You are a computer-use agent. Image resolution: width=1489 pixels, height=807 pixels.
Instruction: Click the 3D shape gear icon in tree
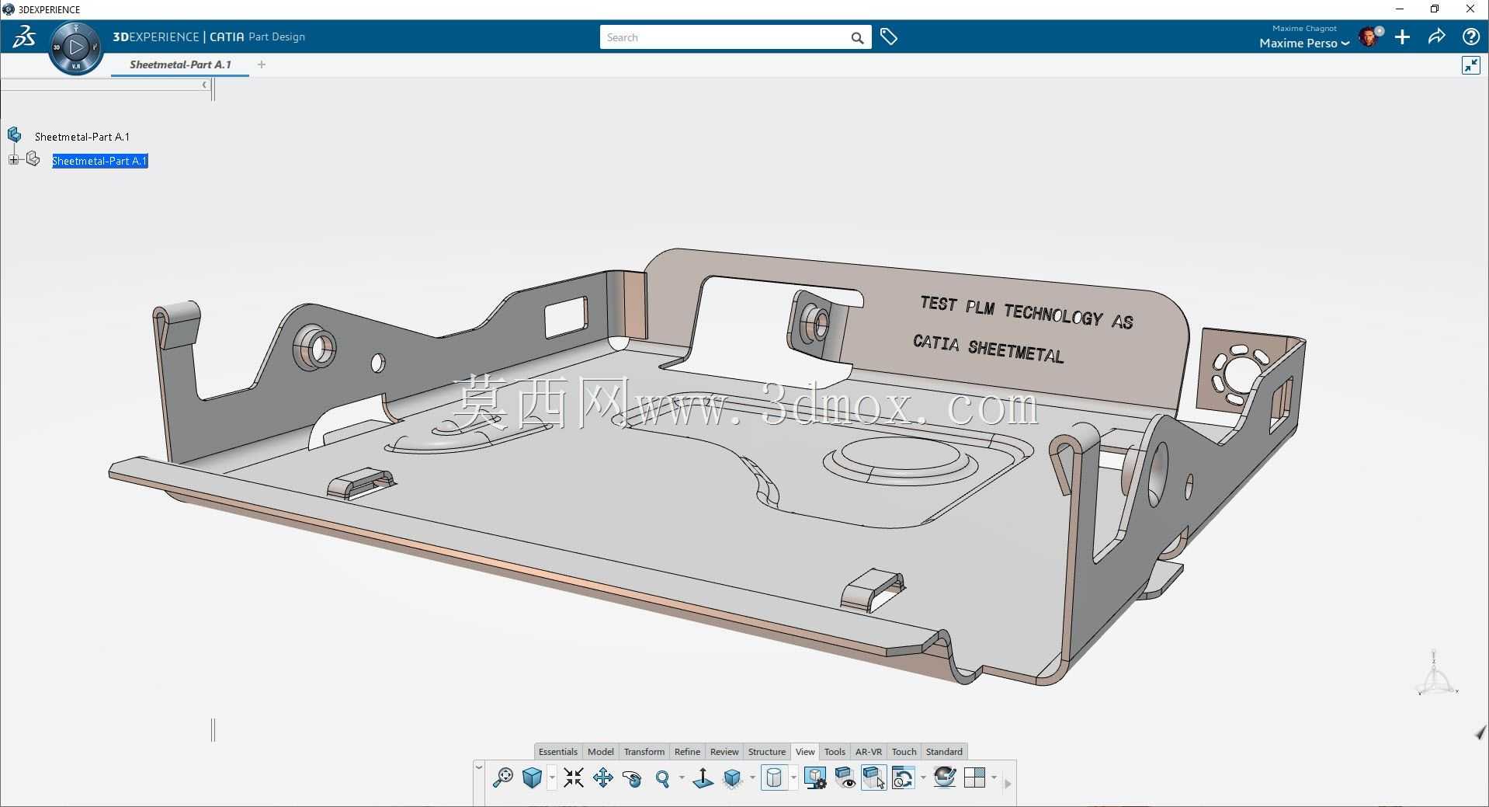[33, 159]
